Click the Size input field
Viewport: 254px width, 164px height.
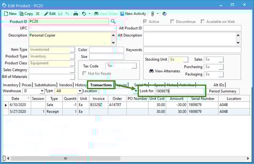(107, 57)
